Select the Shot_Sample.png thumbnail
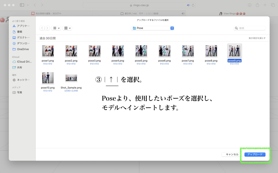Viewport: 278px width, 173px height. [72, 78]
